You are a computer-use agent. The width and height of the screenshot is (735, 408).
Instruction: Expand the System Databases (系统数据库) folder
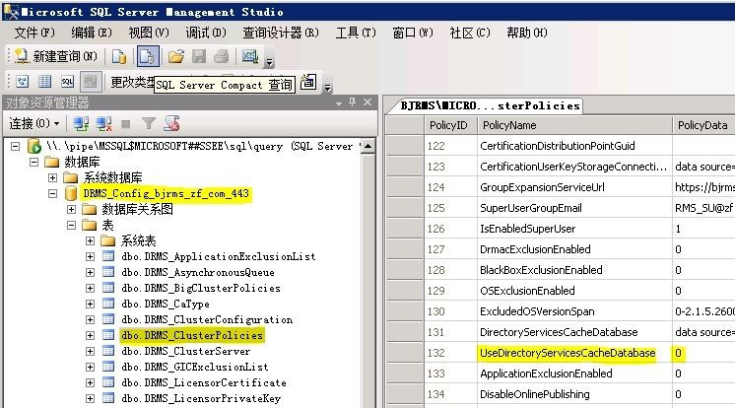pos(52,177)
